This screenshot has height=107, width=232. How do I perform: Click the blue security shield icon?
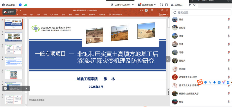coord(20,5)
